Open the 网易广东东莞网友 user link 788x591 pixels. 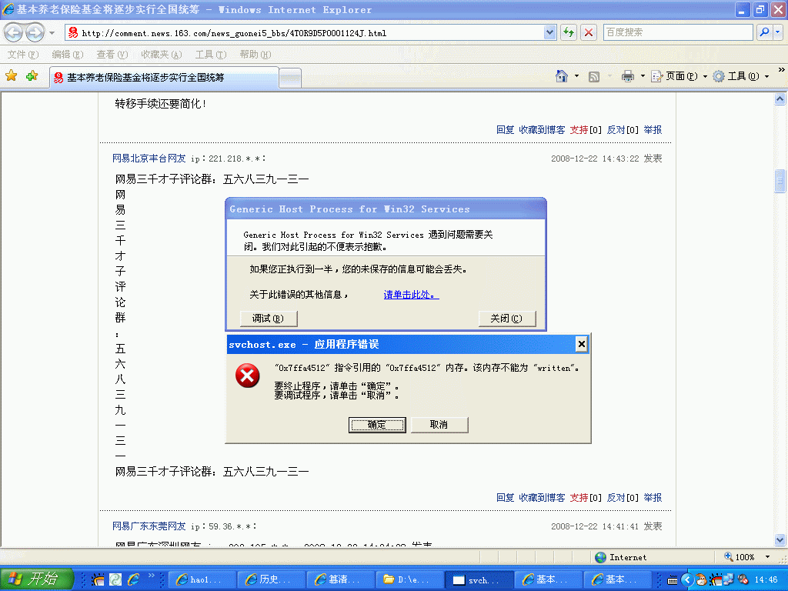(x=149, y=526)
